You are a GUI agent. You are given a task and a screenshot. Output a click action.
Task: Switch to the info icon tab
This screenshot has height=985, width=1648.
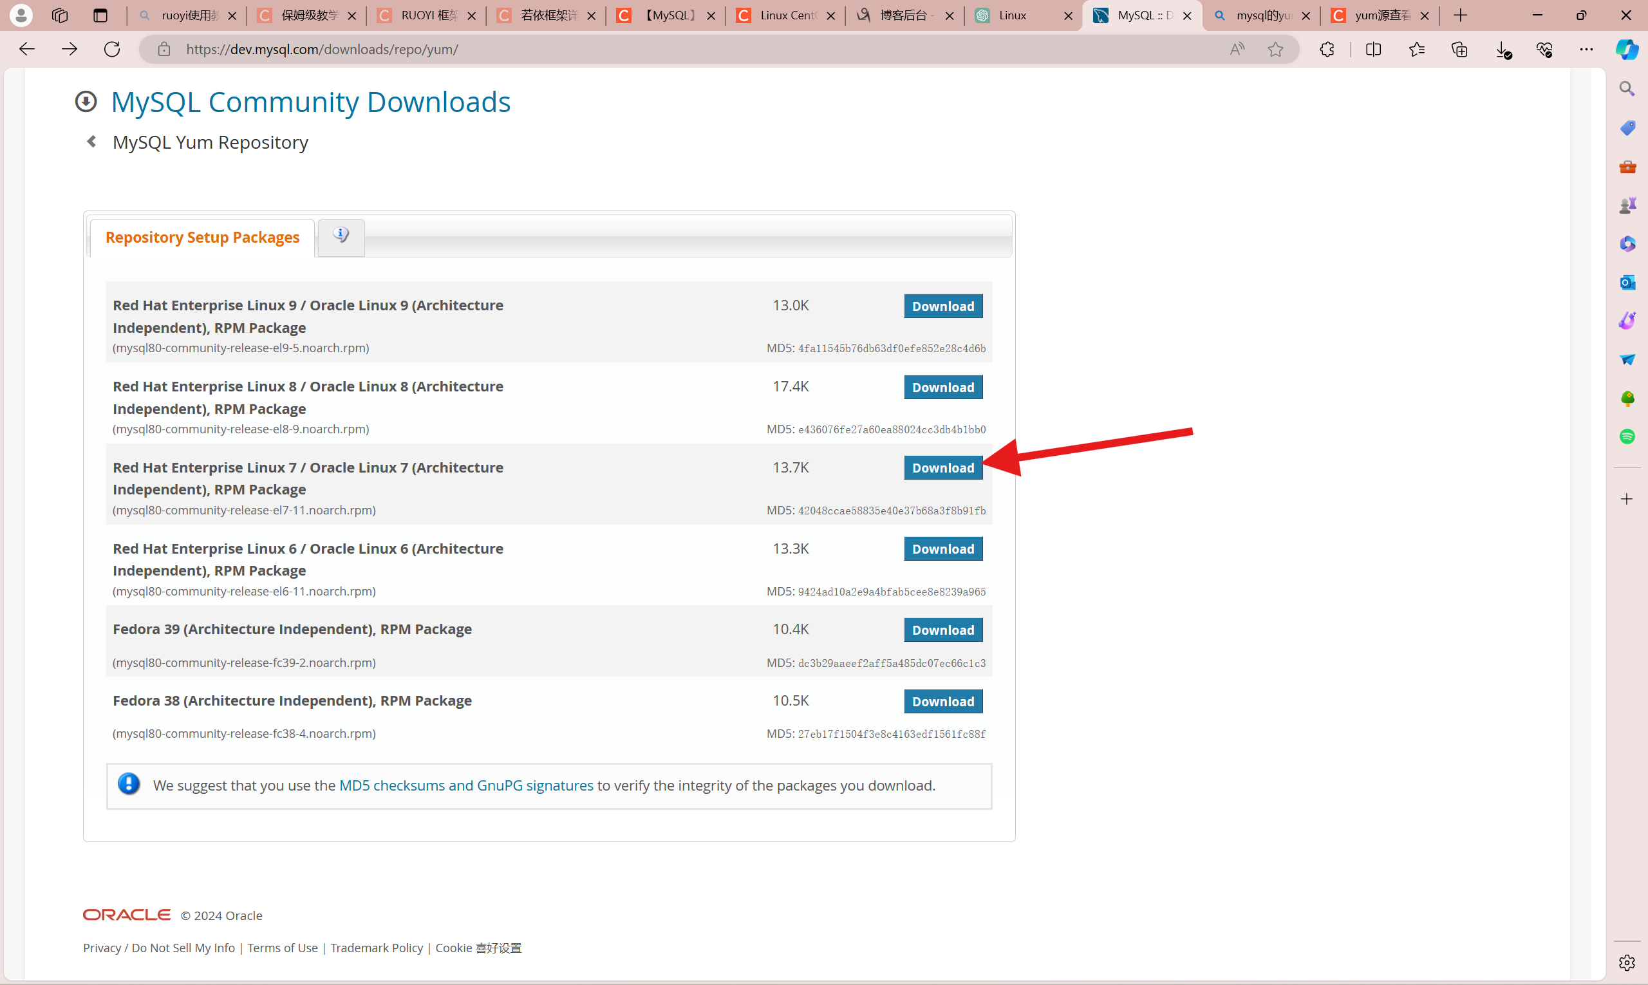341,236
